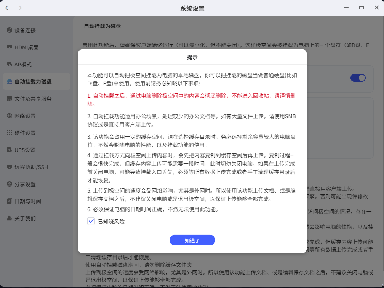Click the 设备连接 link icon in sidebar
The height and width of the screenshot is (288, 384).
pos(9,30)
